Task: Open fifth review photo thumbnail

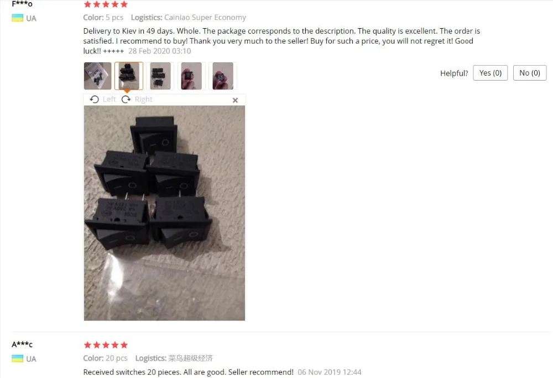Action: point(222,76)
